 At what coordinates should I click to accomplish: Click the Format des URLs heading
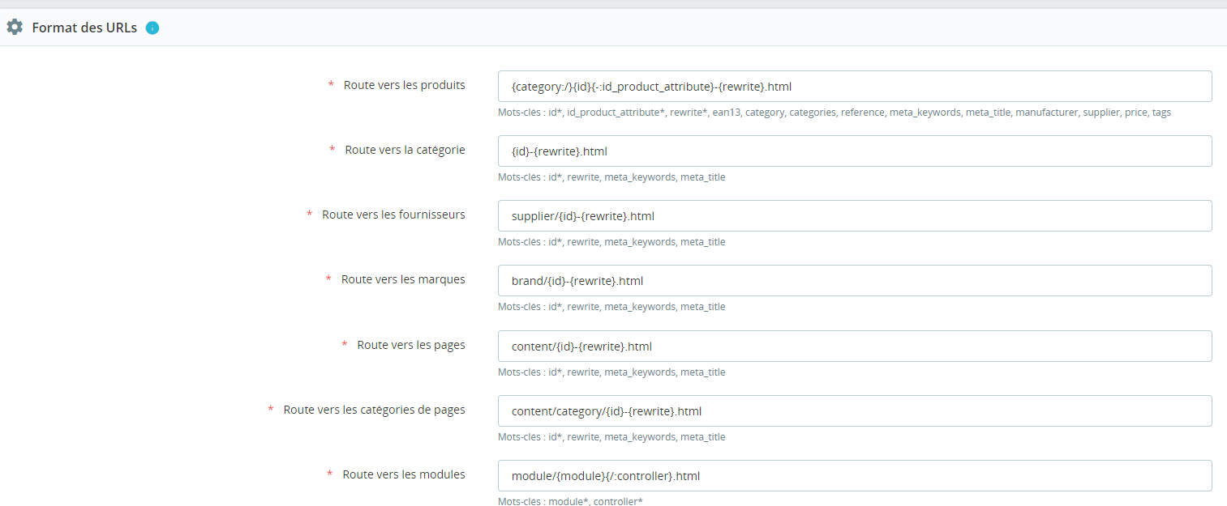pyautogui.click(x=84, y=28)
